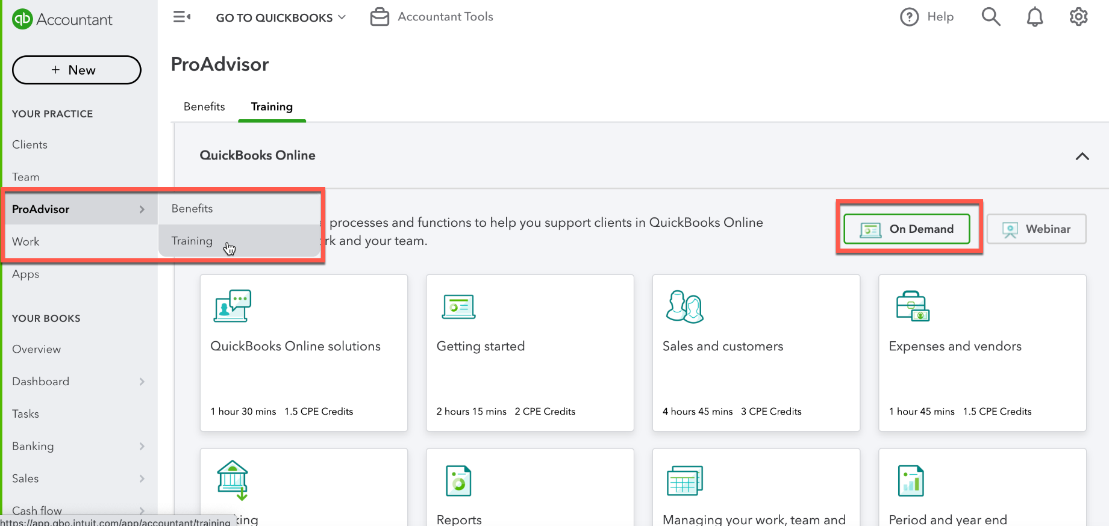Click the Help question mark icon
The image size is (1109, 526).
[909, 17]
